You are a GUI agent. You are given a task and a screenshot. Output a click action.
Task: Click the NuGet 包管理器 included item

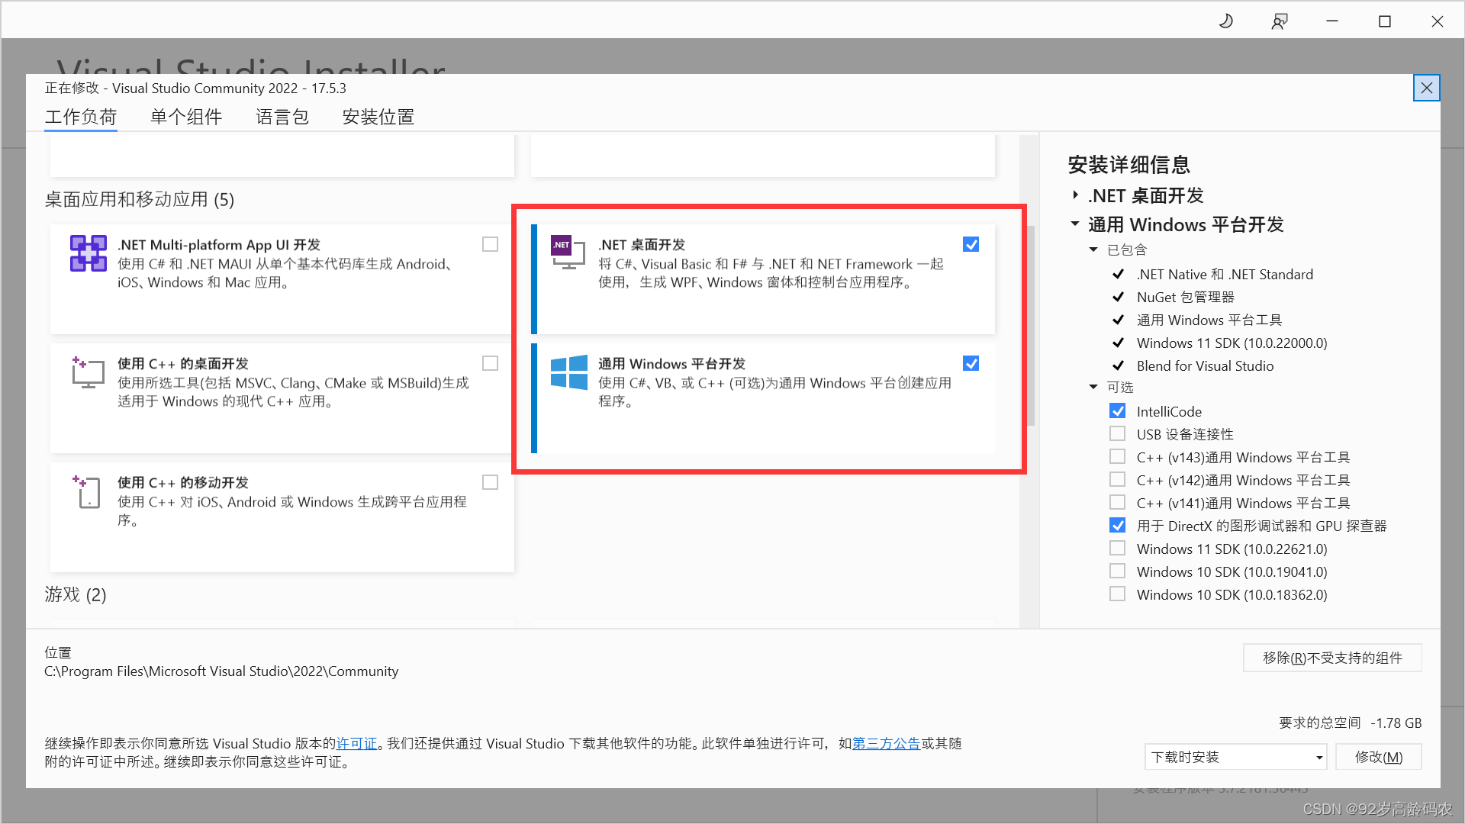pyautogui.click(x=1185, y=297)
